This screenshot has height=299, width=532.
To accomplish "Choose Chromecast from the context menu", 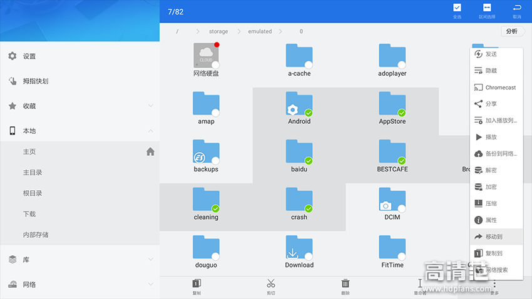I will 496,87.
